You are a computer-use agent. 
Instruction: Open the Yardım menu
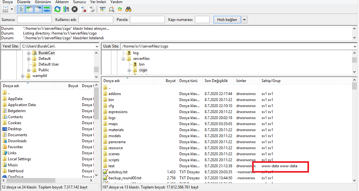[116, 2]
